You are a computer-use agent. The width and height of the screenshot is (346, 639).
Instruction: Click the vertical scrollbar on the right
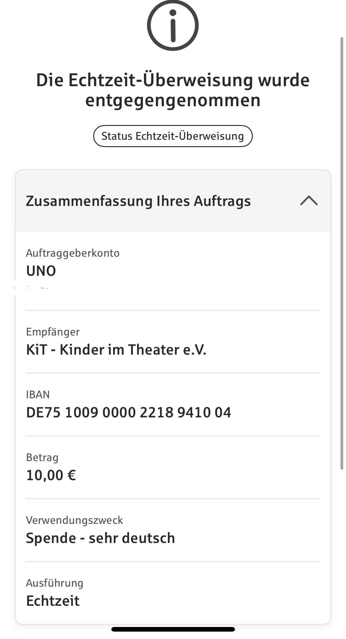(x=341, y=253)
